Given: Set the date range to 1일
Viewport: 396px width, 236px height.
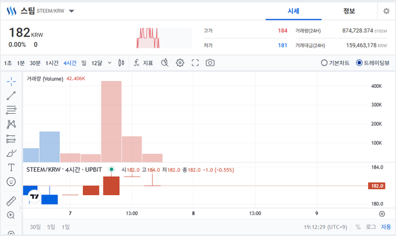Looking at the screenshot, I should (66, 227).
